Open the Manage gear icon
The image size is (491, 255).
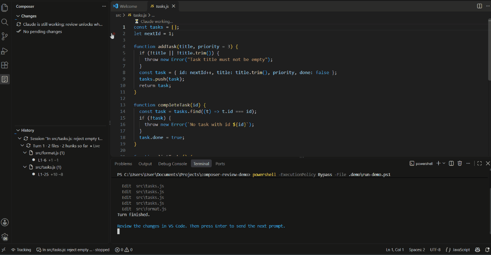[x=5, y=237]
